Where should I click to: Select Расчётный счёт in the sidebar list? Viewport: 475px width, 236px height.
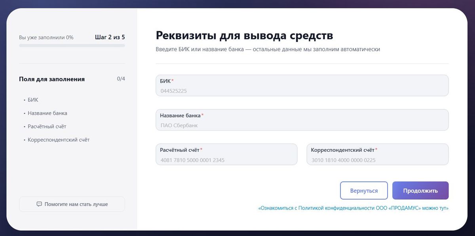[47, 126]
